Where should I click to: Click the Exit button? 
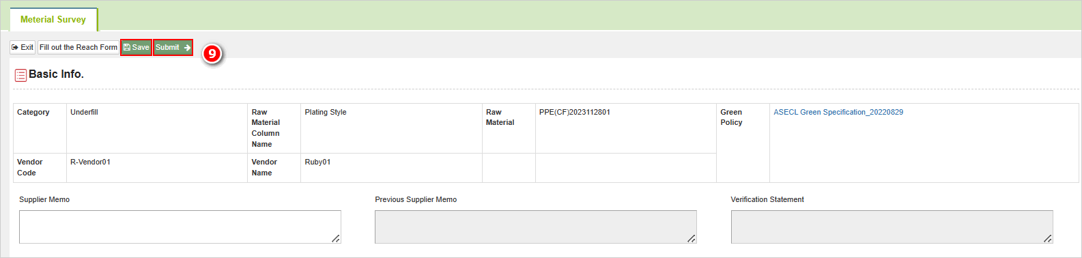[x=23, y=47]
